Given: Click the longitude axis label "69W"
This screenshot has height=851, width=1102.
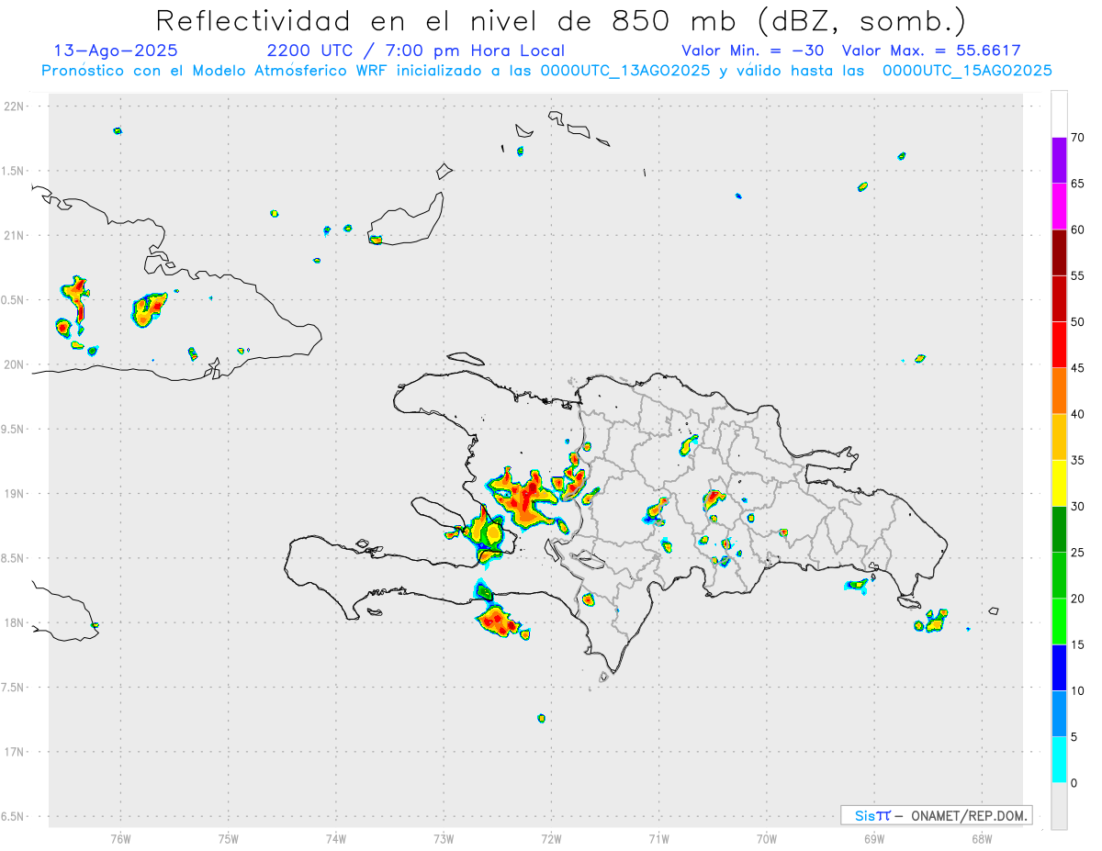Looking at the screenshot, I should (x=874, y=838).
